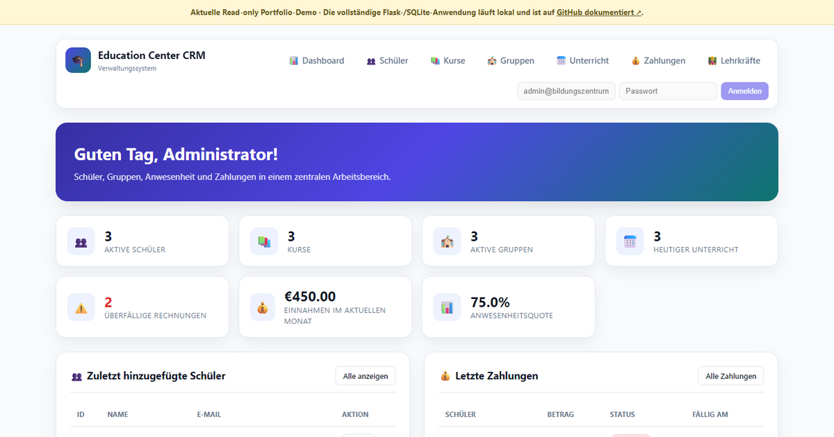
Task: Click the Aktive Schüler card icon
Action: click(x=81, y=242)
